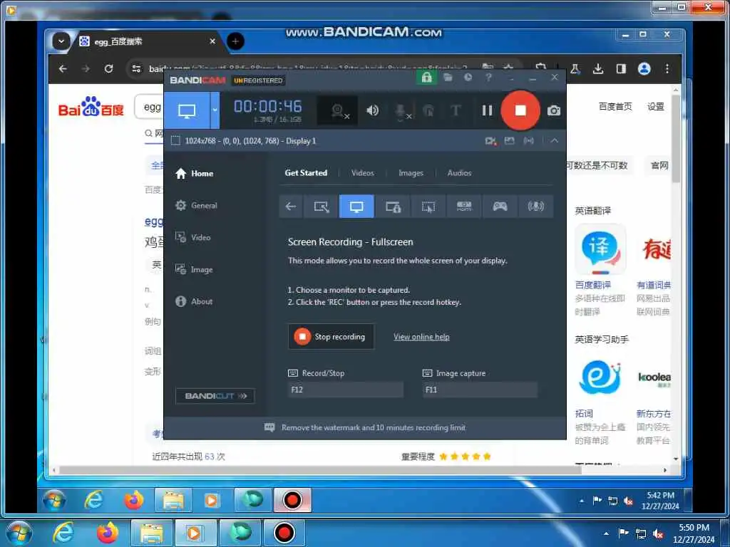Open File Explorer from the bottom taskbar
This screenshot has width=730, height=547.
151,533
